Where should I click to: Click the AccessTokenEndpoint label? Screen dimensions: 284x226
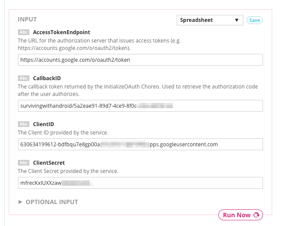[61, 32]
